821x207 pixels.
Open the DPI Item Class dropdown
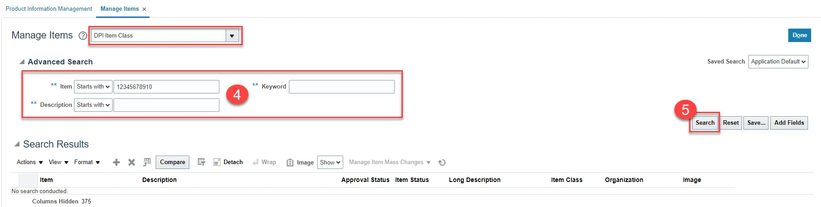232,36
